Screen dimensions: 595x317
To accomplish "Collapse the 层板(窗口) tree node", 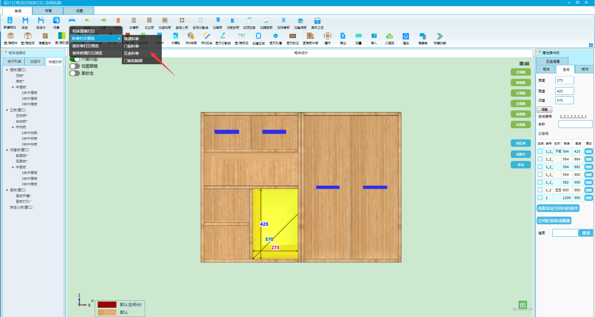I will (7, 70).
